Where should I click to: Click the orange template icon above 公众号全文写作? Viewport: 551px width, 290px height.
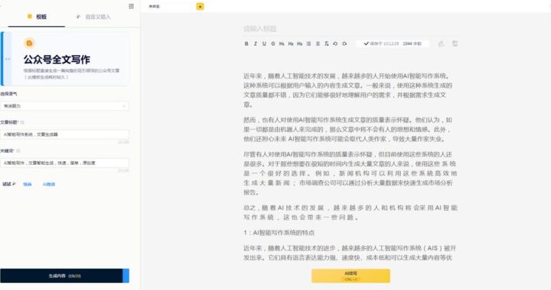30,43
